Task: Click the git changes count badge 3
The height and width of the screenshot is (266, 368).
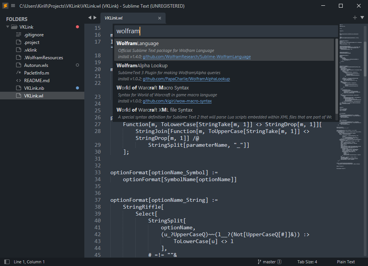Action: click(279, 262)
